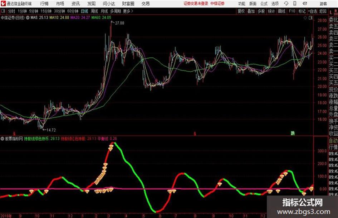Viewport: 338px width, 218px height.
Task: Click the 返回 back button
Action: point(323,11)
